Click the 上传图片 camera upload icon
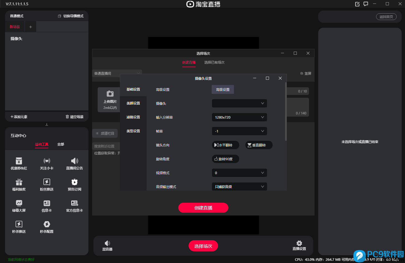405x263 pixels. click(110, 94)
